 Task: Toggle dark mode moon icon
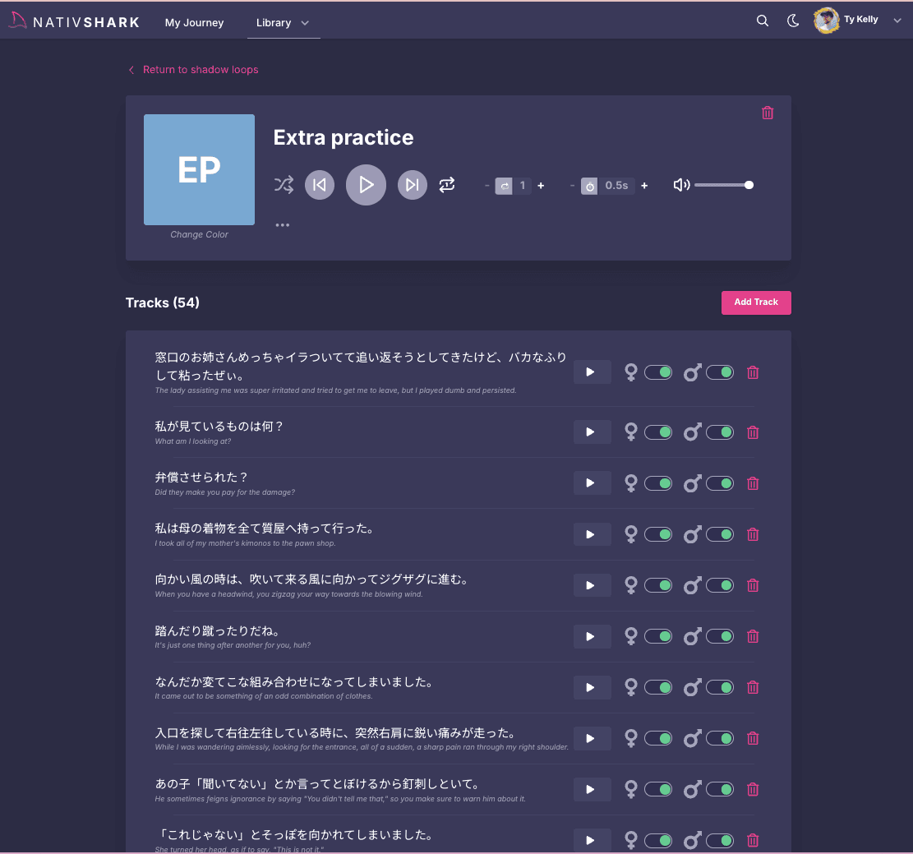click(793, 21)
